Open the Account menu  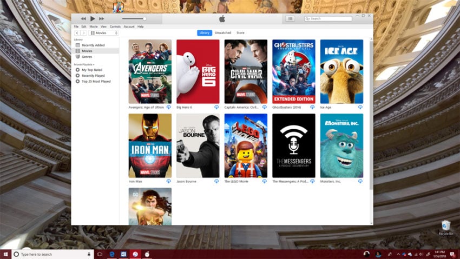coord(129,26)
